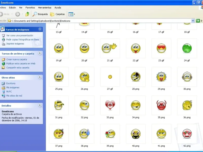
Task: Select the cap-wearing emoticon 31.png
Action: [x=59, y=105]
